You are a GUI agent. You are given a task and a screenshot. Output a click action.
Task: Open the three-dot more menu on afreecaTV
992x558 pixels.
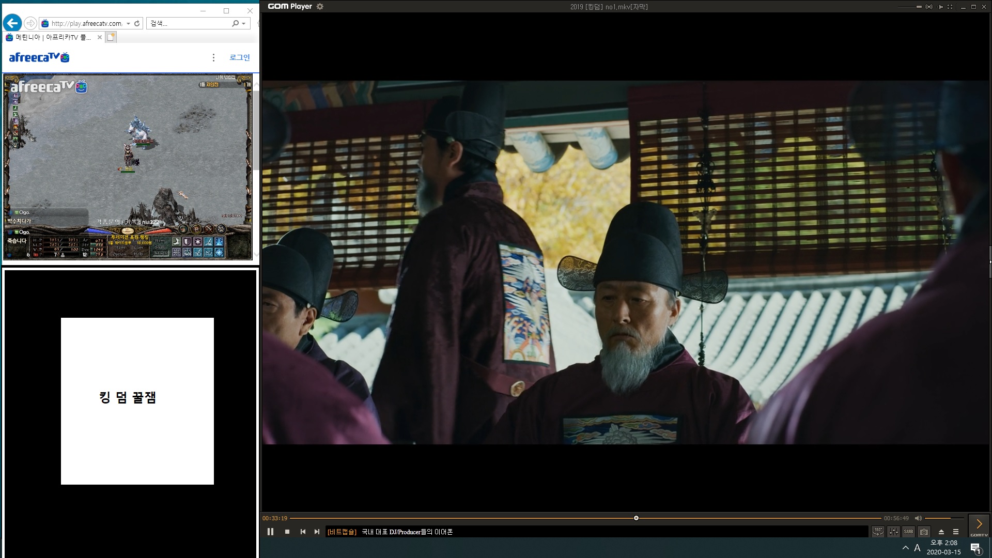point(213,57)
